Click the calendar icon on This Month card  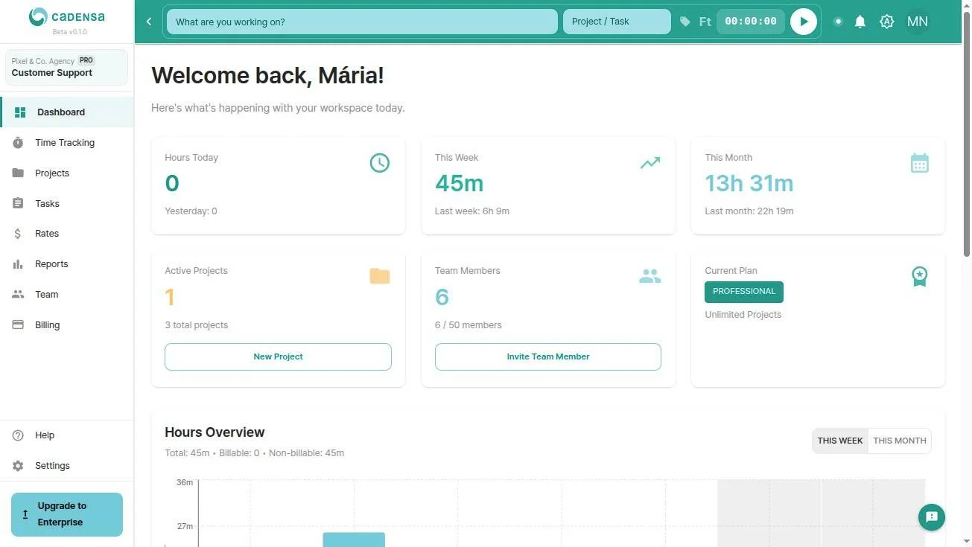920,163
